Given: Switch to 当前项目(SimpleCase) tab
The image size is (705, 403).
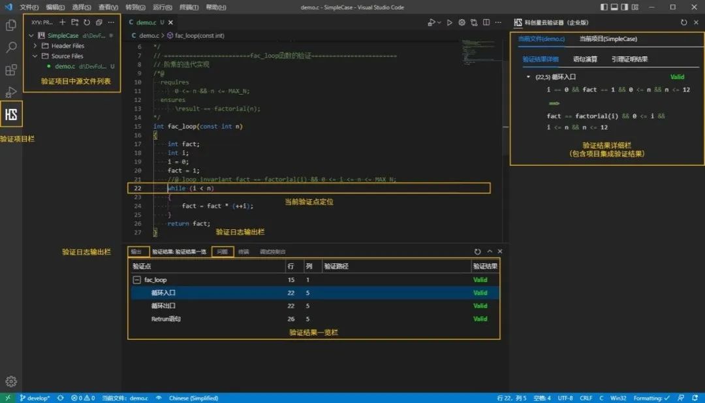Looking at the screenshot, I should [608, 39].
